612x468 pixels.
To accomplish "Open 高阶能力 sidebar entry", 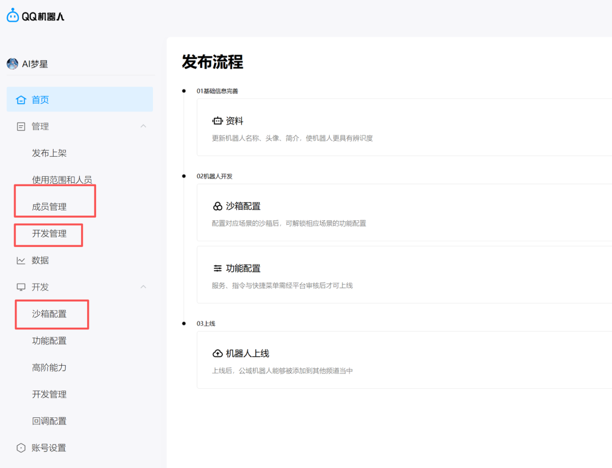I will (49, 368).
